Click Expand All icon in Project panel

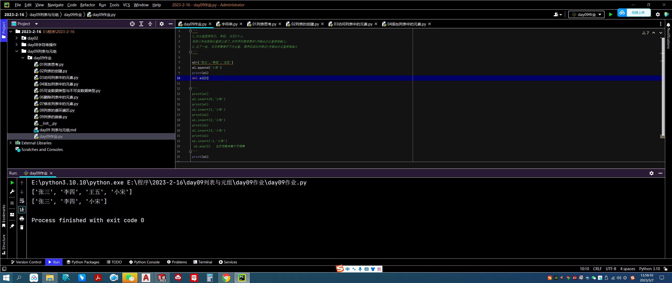(x=141, y=24)
